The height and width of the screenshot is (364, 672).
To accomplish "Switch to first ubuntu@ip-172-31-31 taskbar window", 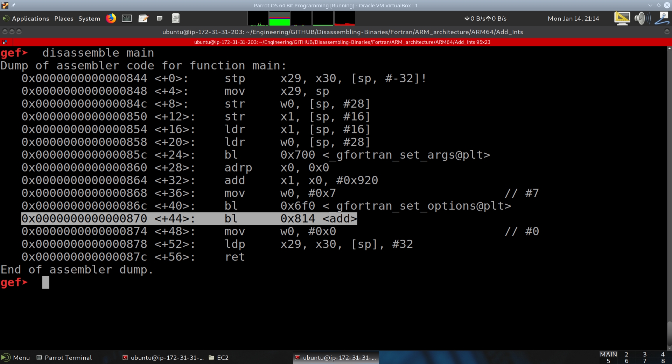I will pos(163,357).
